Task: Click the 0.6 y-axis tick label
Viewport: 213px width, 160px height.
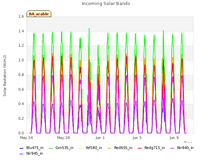Action: pyautogui.click(x=21, y=89)
